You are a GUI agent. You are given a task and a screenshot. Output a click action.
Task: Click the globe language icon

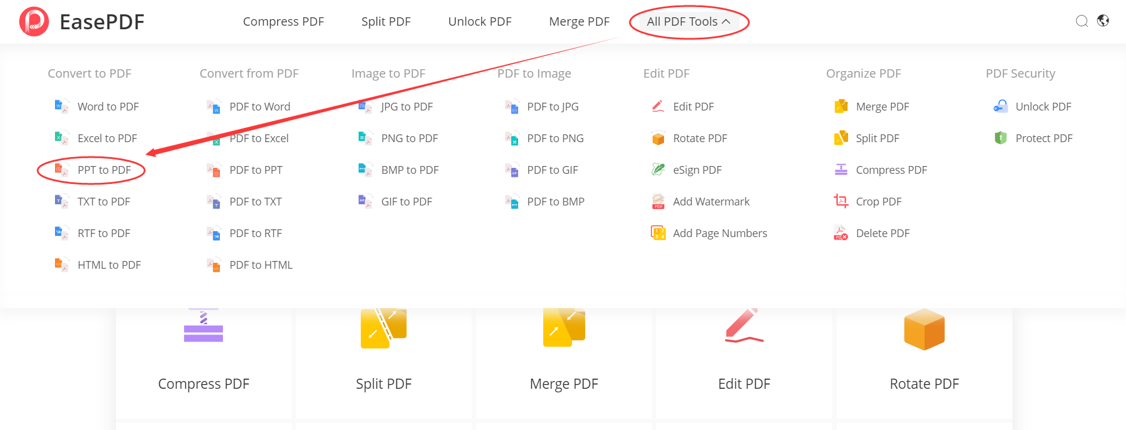[x=1103, y=21]
